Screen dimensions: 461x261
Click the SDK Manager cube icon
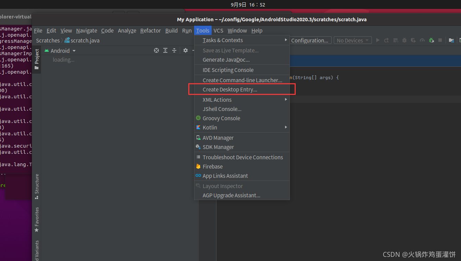[x=198, y=147]
